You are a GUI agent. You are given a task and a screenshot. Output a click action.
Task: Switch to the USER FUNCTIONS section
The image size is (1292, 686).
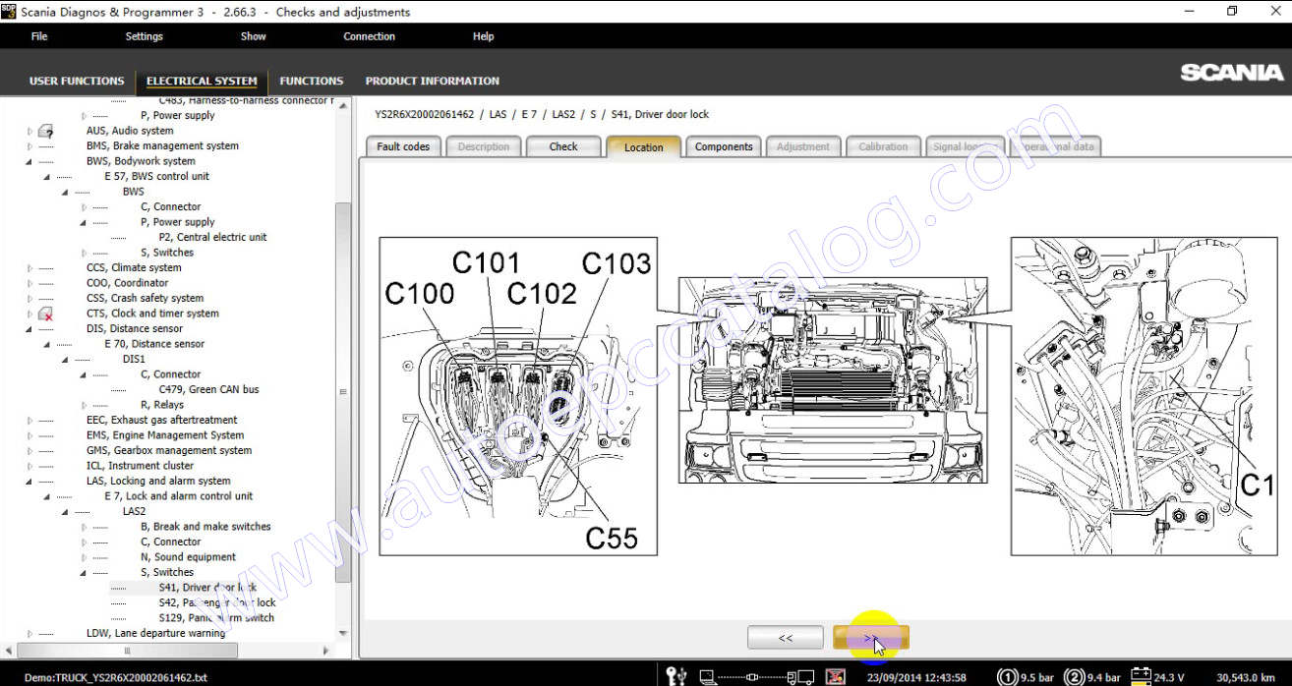(x=77, y=81)
